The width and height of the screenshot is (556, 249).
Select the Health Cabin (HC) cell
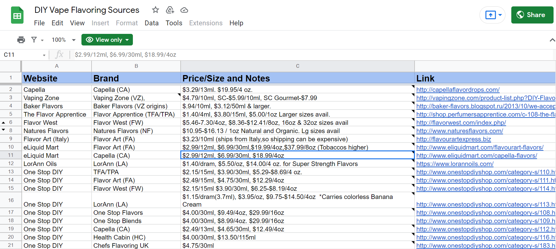pyautogui.click(x=136, y=237)
